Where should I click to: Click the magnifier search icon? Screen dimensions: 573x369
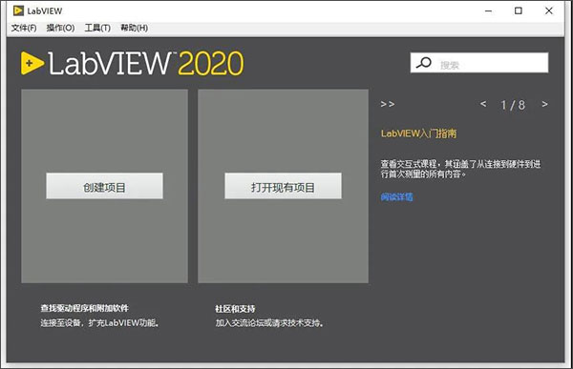point(424,63)
